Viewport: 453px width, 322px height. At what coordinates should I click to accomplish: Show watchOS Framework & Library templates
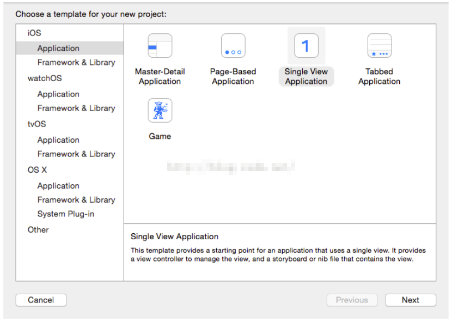click(x=76, y=108)
